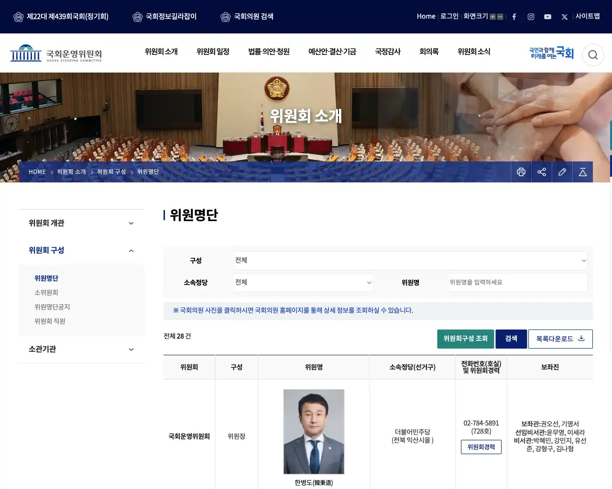Download list with 목록다운로드 button
The width and height of the screenshot is (612, 489).
point(560,339)
